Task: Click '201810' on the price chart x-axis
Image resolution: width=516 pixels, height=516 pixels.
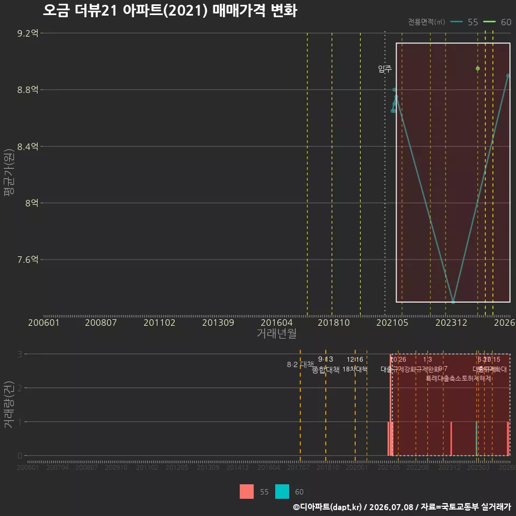Action: click(x=334, y=322)
